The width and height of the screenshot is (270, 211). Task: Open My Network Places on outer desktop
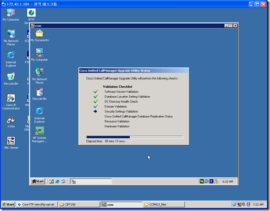click(x=11, y=37)
